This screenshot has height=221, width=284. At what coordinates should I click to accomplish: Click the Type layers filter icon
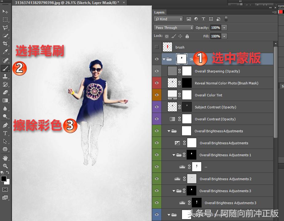coord(203,19)
